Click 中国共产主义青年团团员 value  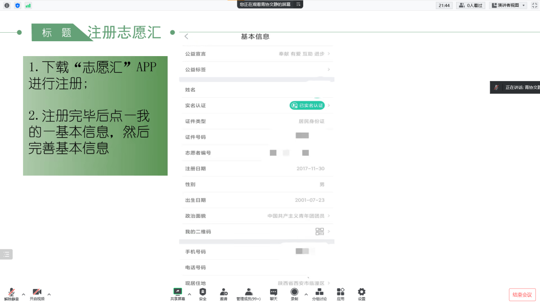pyautogui.click(x=296, y=216)
